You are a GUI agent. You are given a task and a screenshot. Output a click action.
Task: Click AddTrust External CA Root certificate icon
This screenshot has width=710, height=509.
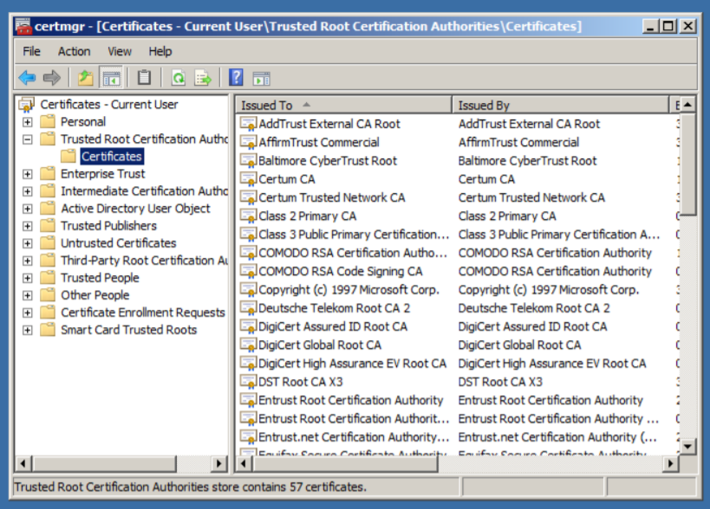coord(248,124)
